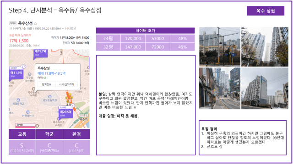
Task: Click the S (강남까지 24분) grade cell
Action: 22,148
